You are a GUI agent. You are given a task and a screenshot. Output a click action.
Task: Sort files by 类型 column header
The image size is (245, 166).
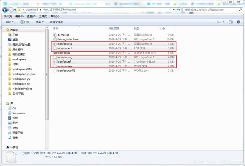tap(136, 28)
